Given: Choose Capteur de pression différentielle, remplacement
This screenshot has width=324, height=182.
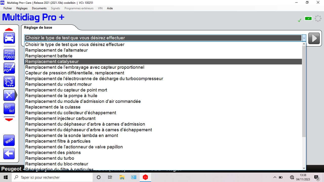Looking at the screenshot, I should [163, 73].
